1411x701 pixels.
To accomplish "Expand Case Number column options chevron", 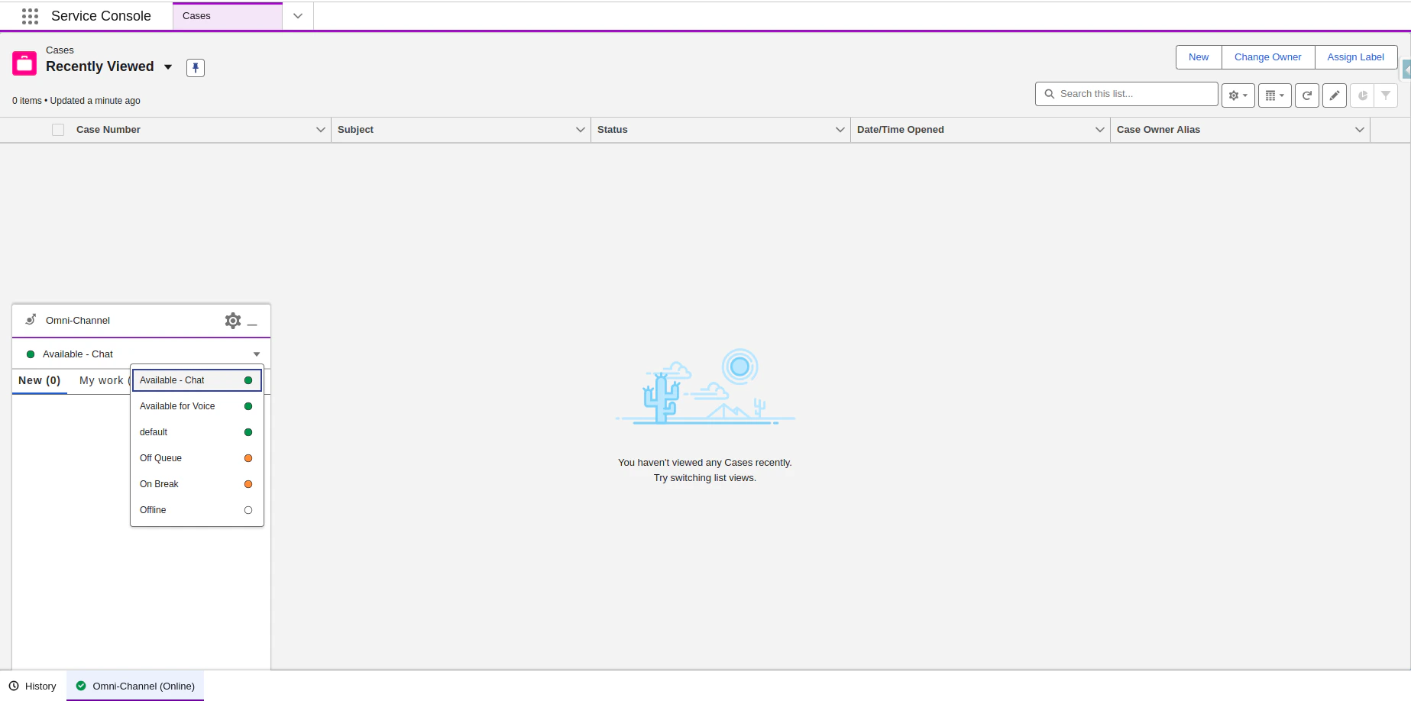I will pos(321,130).
